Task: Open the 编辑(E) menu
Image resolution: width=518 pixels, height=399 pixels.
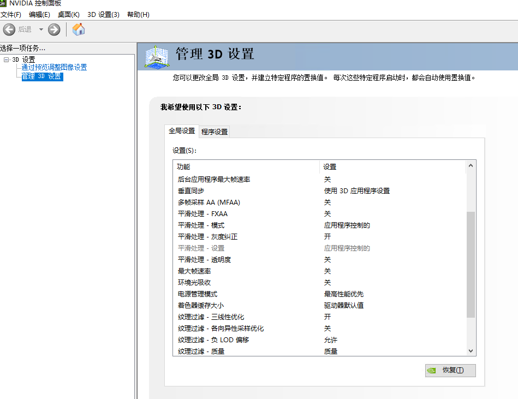Action: click(39, 15)
